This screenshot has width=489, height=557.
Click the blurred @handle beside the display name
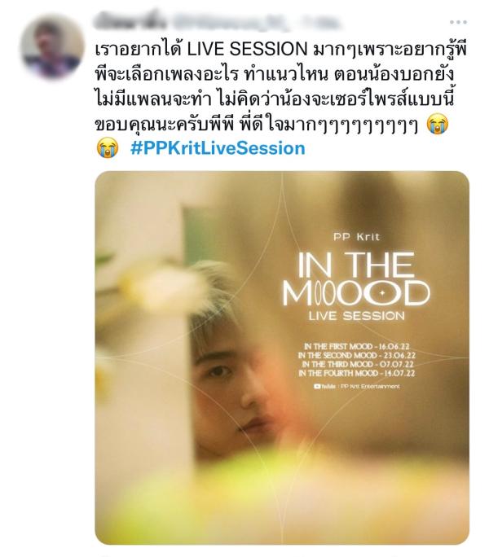tap(231, 21)
